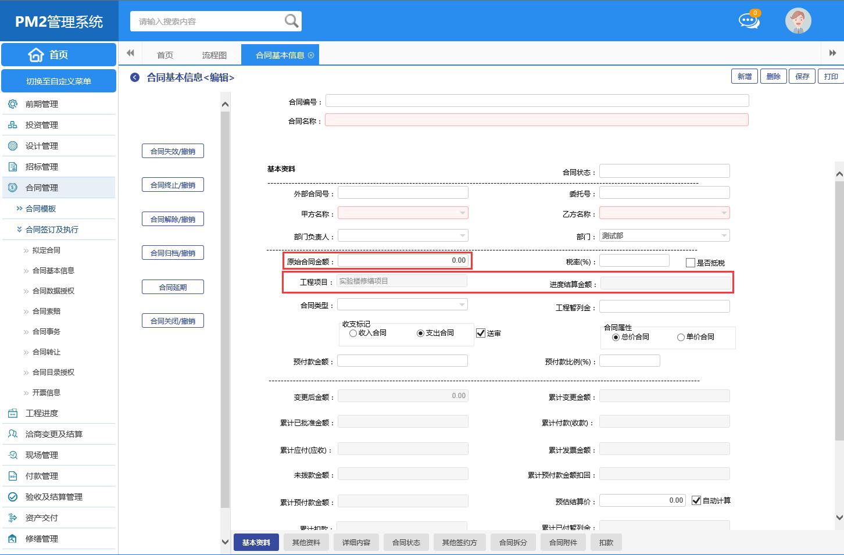Switch to the 流程图 tab
844x555 pixels.
214,55
